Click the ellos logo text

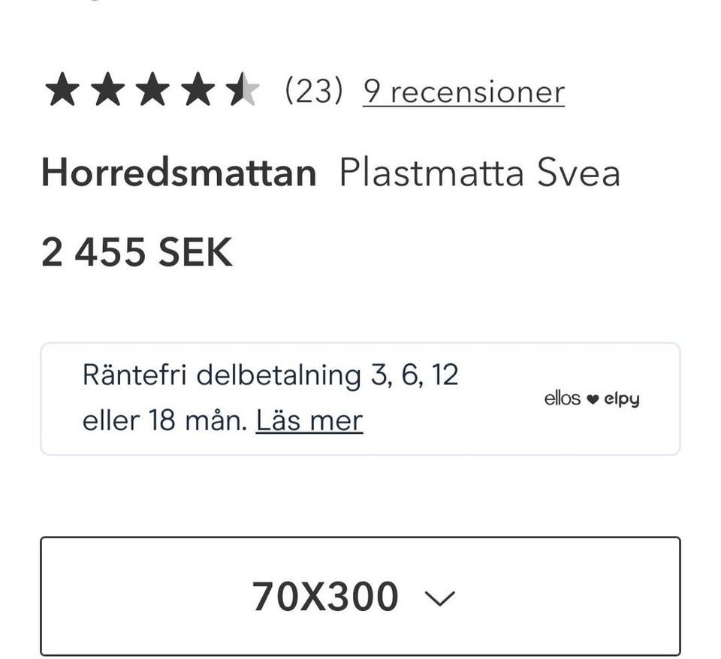pos(563,399)
